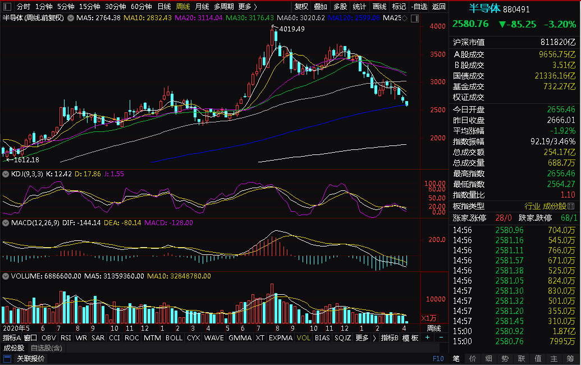Open the 关联报价 related quotes
The image size is (581, 365).
coord(30,358)
